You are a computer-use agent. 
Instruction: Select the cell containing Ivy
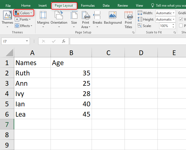tap(32, 94)
